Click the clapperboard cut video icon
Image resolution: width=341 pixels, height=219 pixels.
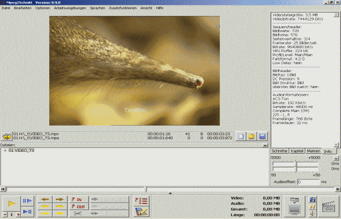(329, 206)
